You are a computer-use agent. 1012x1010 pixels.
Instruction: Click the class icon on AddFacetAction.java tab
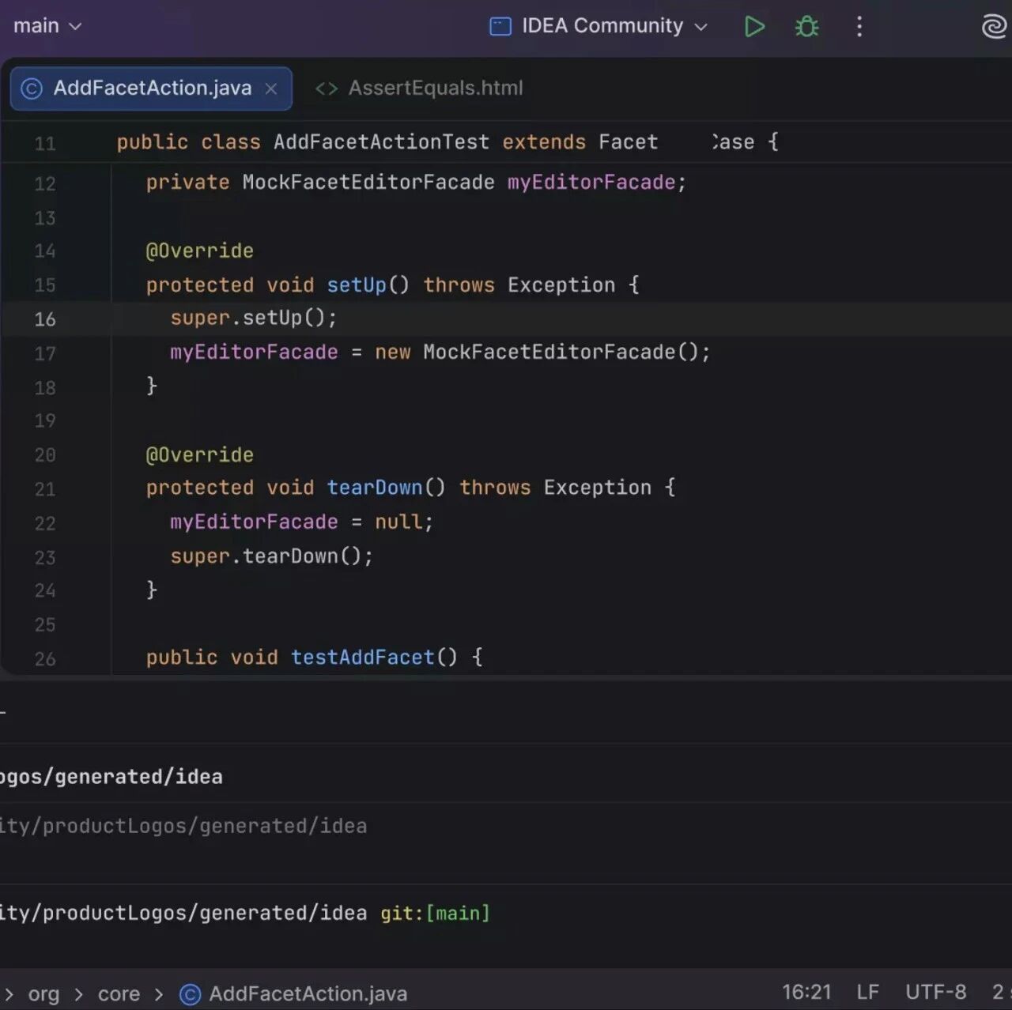[32, 89]
